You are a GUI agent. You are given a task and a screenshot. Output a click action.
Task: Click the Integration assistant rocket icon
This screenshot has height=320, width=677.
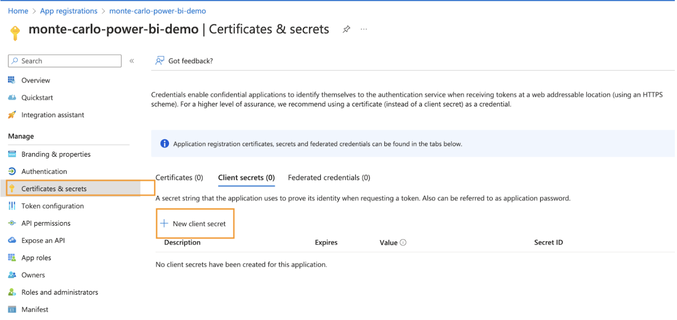(x=12, y=115)
